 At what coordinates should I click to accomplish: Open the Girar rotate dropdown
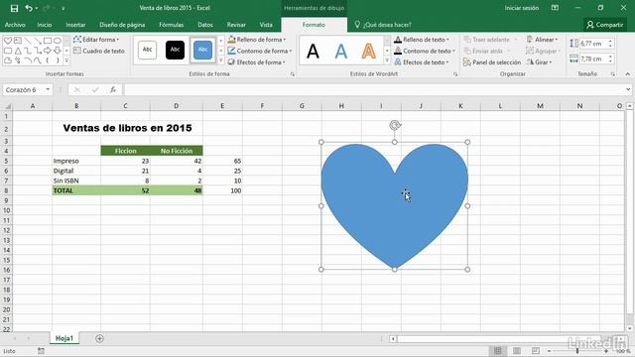540,62
